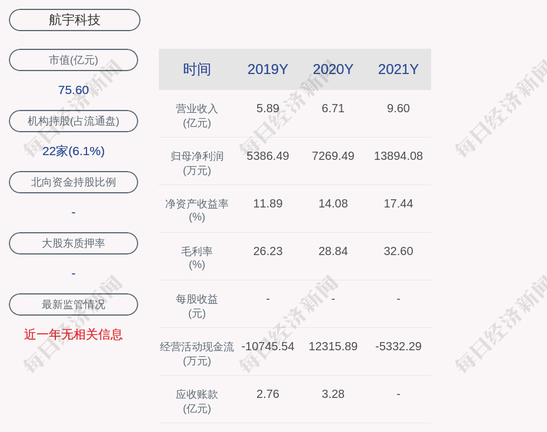Select the 机构持股(占流通盘) pill
This screenshot has width=547, height=432.
coord(74,121)
